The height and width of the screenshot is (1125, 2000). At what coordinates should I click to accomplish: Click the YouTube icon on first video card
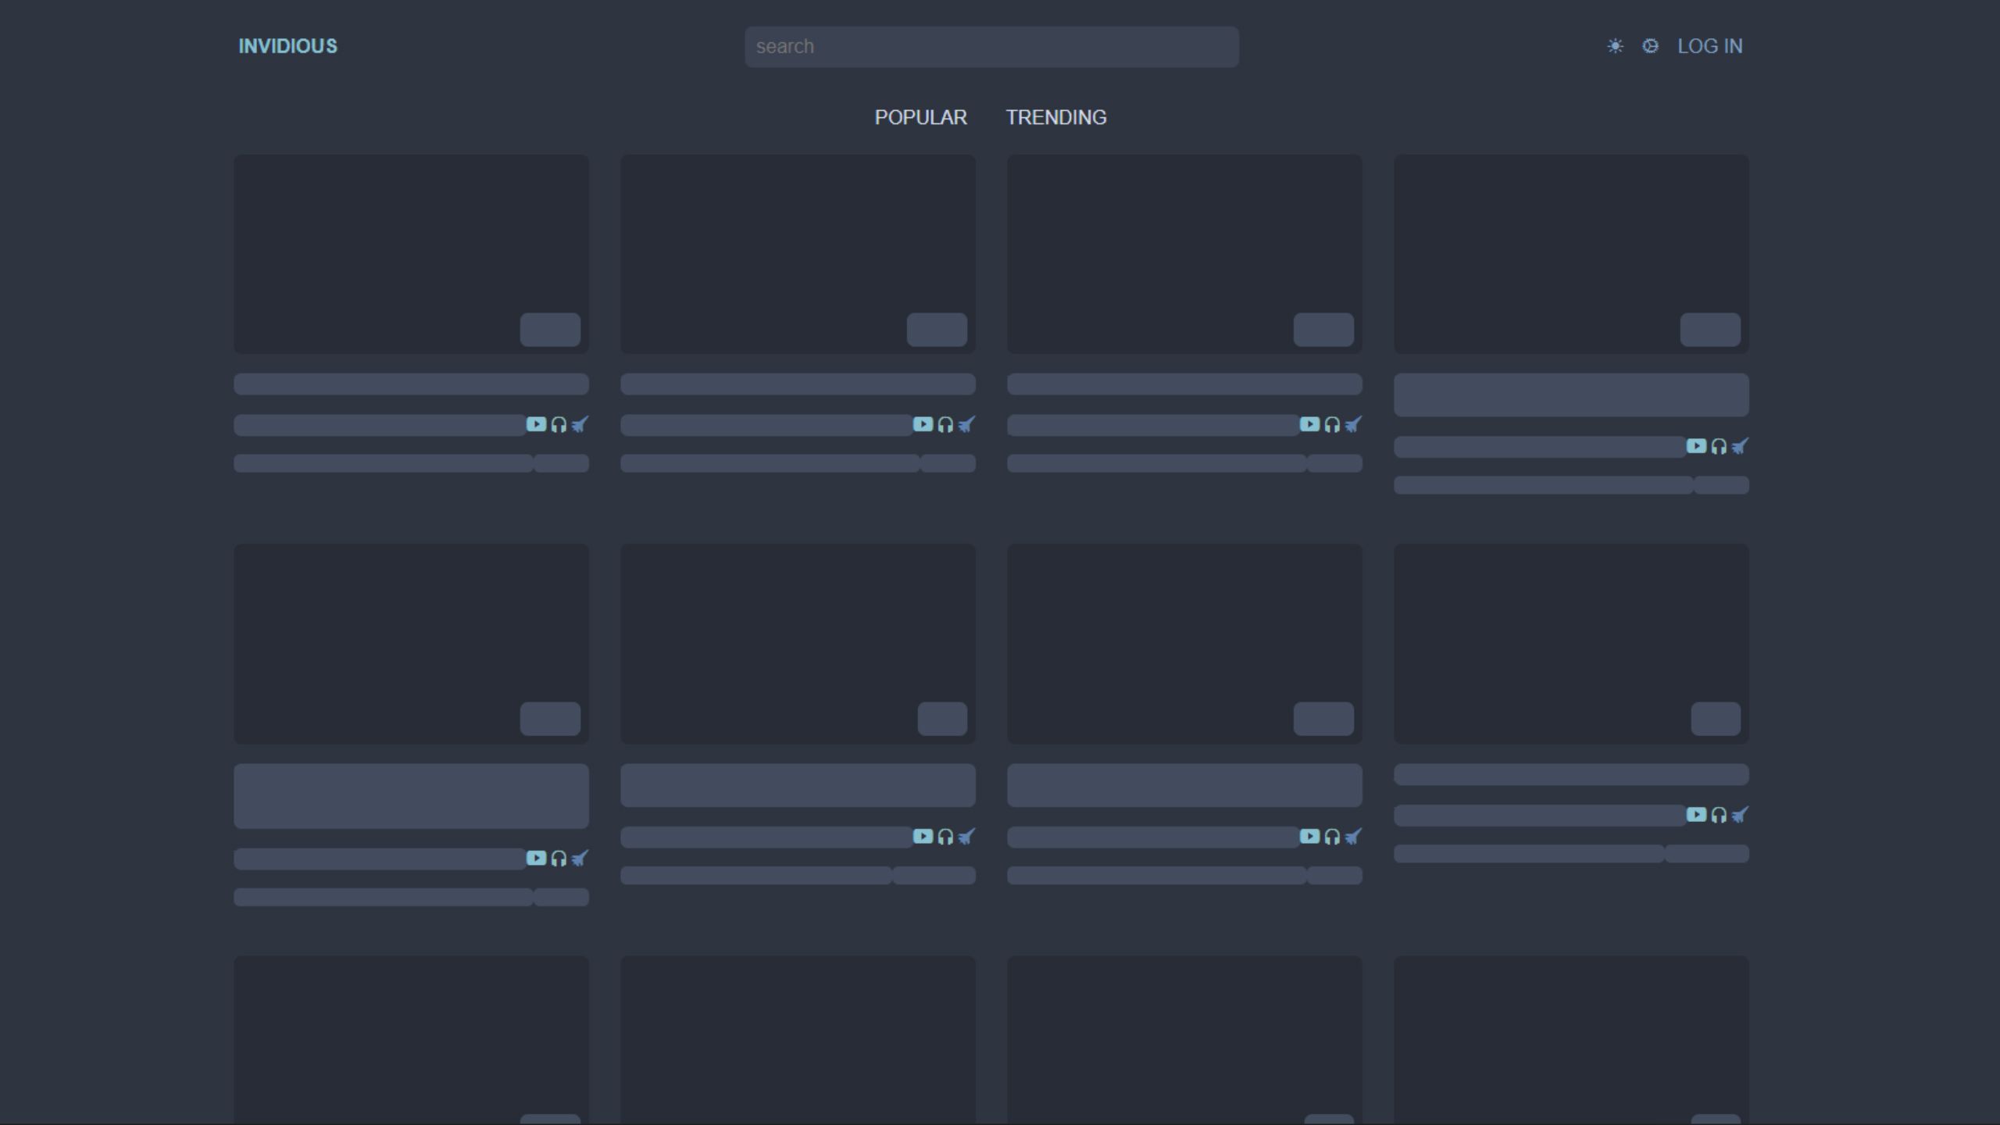[x=536, y=424]
